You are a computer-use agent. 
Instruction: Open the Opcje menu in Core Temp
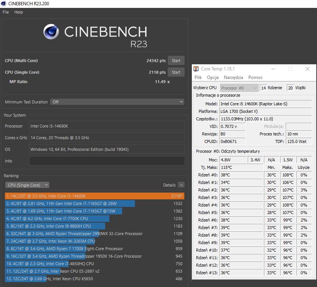pyautogui.click(x=213, y=77)
